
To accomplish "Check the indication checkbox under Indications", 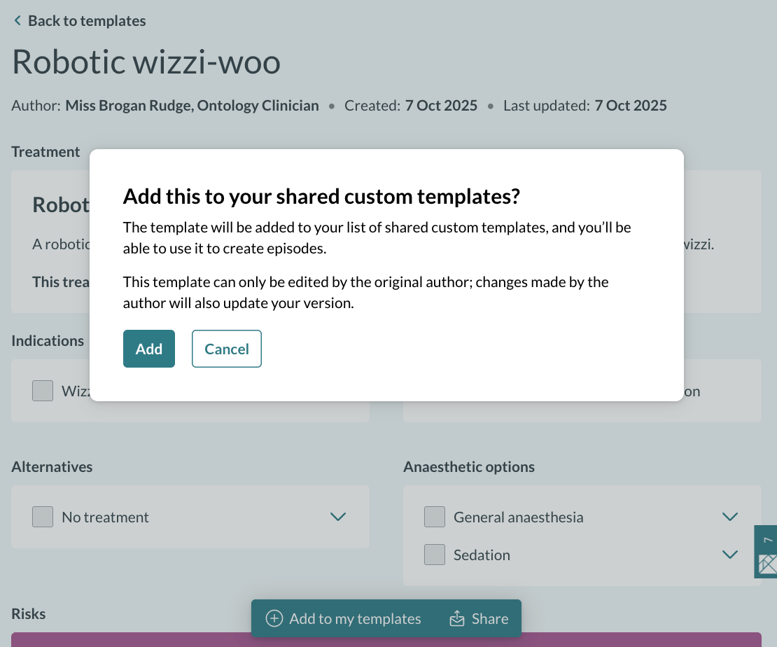I will [42, 391].
